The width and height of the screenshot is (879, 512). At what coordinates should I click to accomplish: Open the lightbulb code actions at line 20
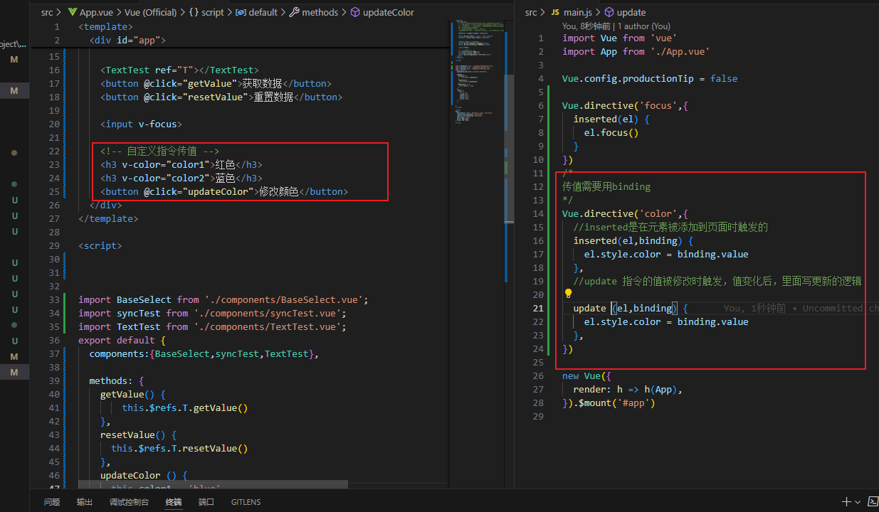pos(568,294)
